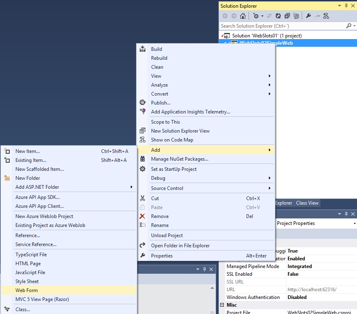Click Unload Project
Viewport: 357px width, 314px height.
click(x=206, y=235)
